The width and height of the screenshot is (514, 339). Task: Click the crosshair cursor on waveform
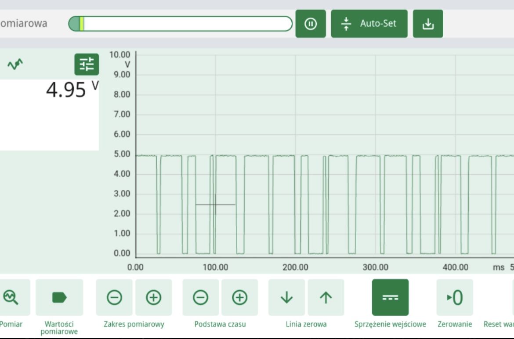point(215,205)
